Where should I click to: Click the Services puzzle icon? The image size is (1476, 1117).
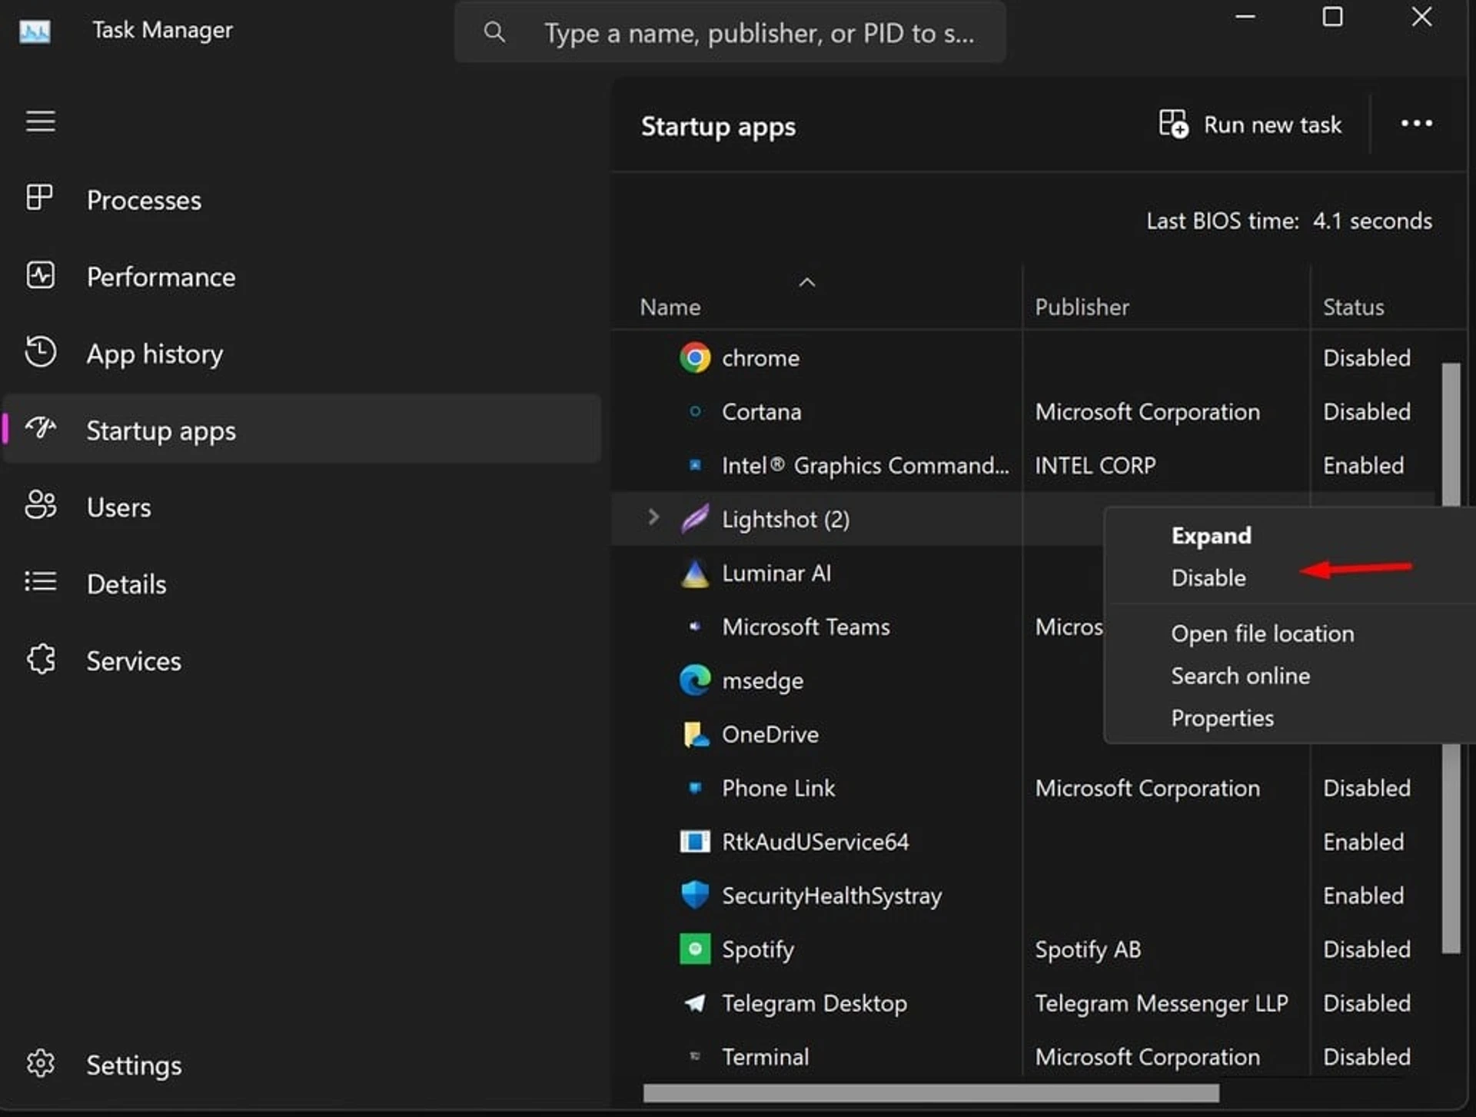40,660
